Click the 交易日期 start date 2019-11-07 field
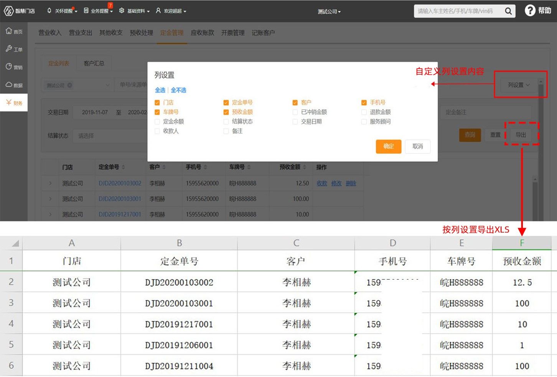Image resolution: width=557 pixels, height=377 pixels. tap(95, 112)
